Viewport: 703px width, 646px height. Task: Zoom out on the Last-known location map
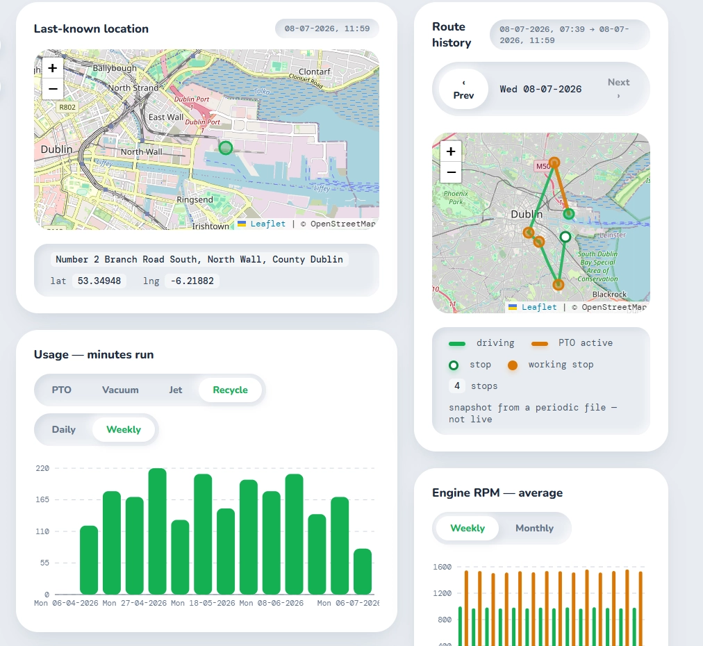click(x=53, y=89)
